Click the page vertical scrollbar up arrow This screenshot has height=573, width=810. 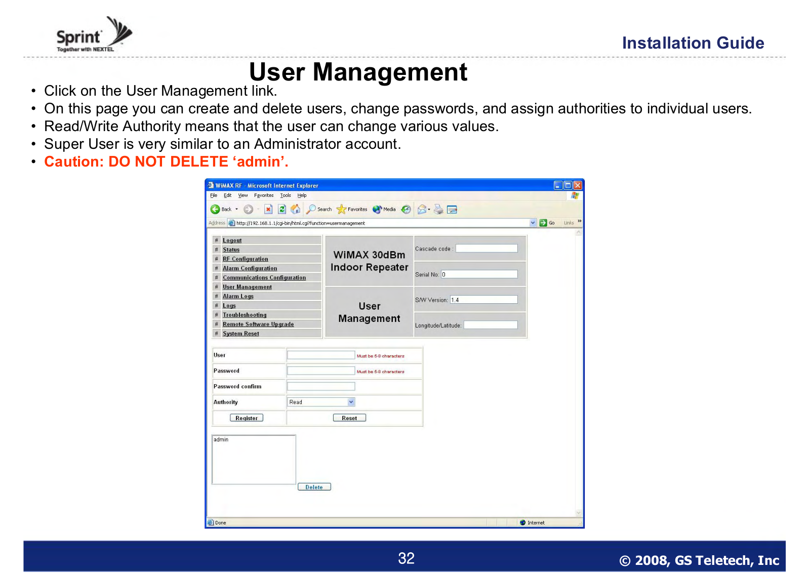click(579, 232)
